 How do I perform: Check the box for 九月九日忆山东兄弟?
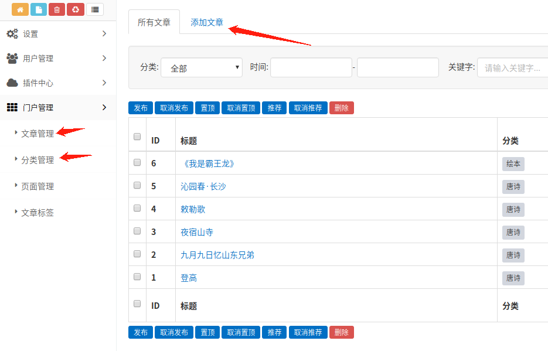tap(137, 254)
